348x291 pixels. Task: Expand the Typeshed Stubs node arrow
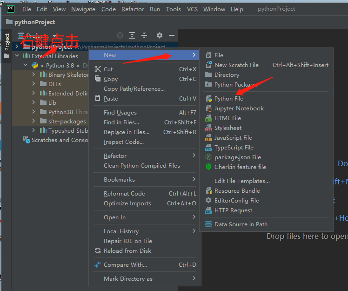click(34, 130)
